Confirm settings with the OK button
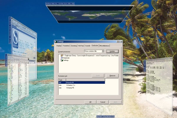The height and width of the screenshot is (118, 177). click(x=91, y=102)
